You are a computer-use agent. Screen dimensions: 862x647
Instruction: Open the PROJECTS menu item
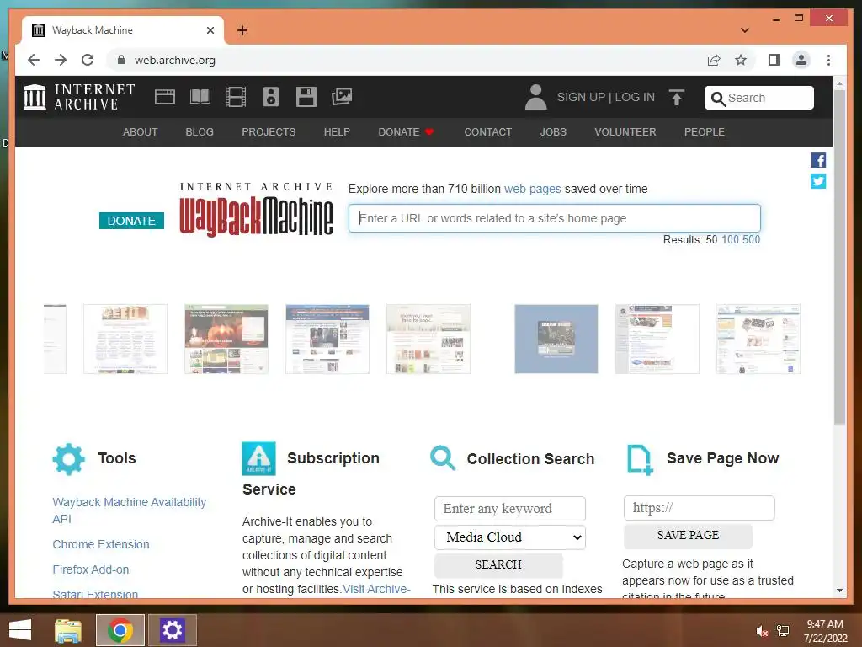coord(269,132)
